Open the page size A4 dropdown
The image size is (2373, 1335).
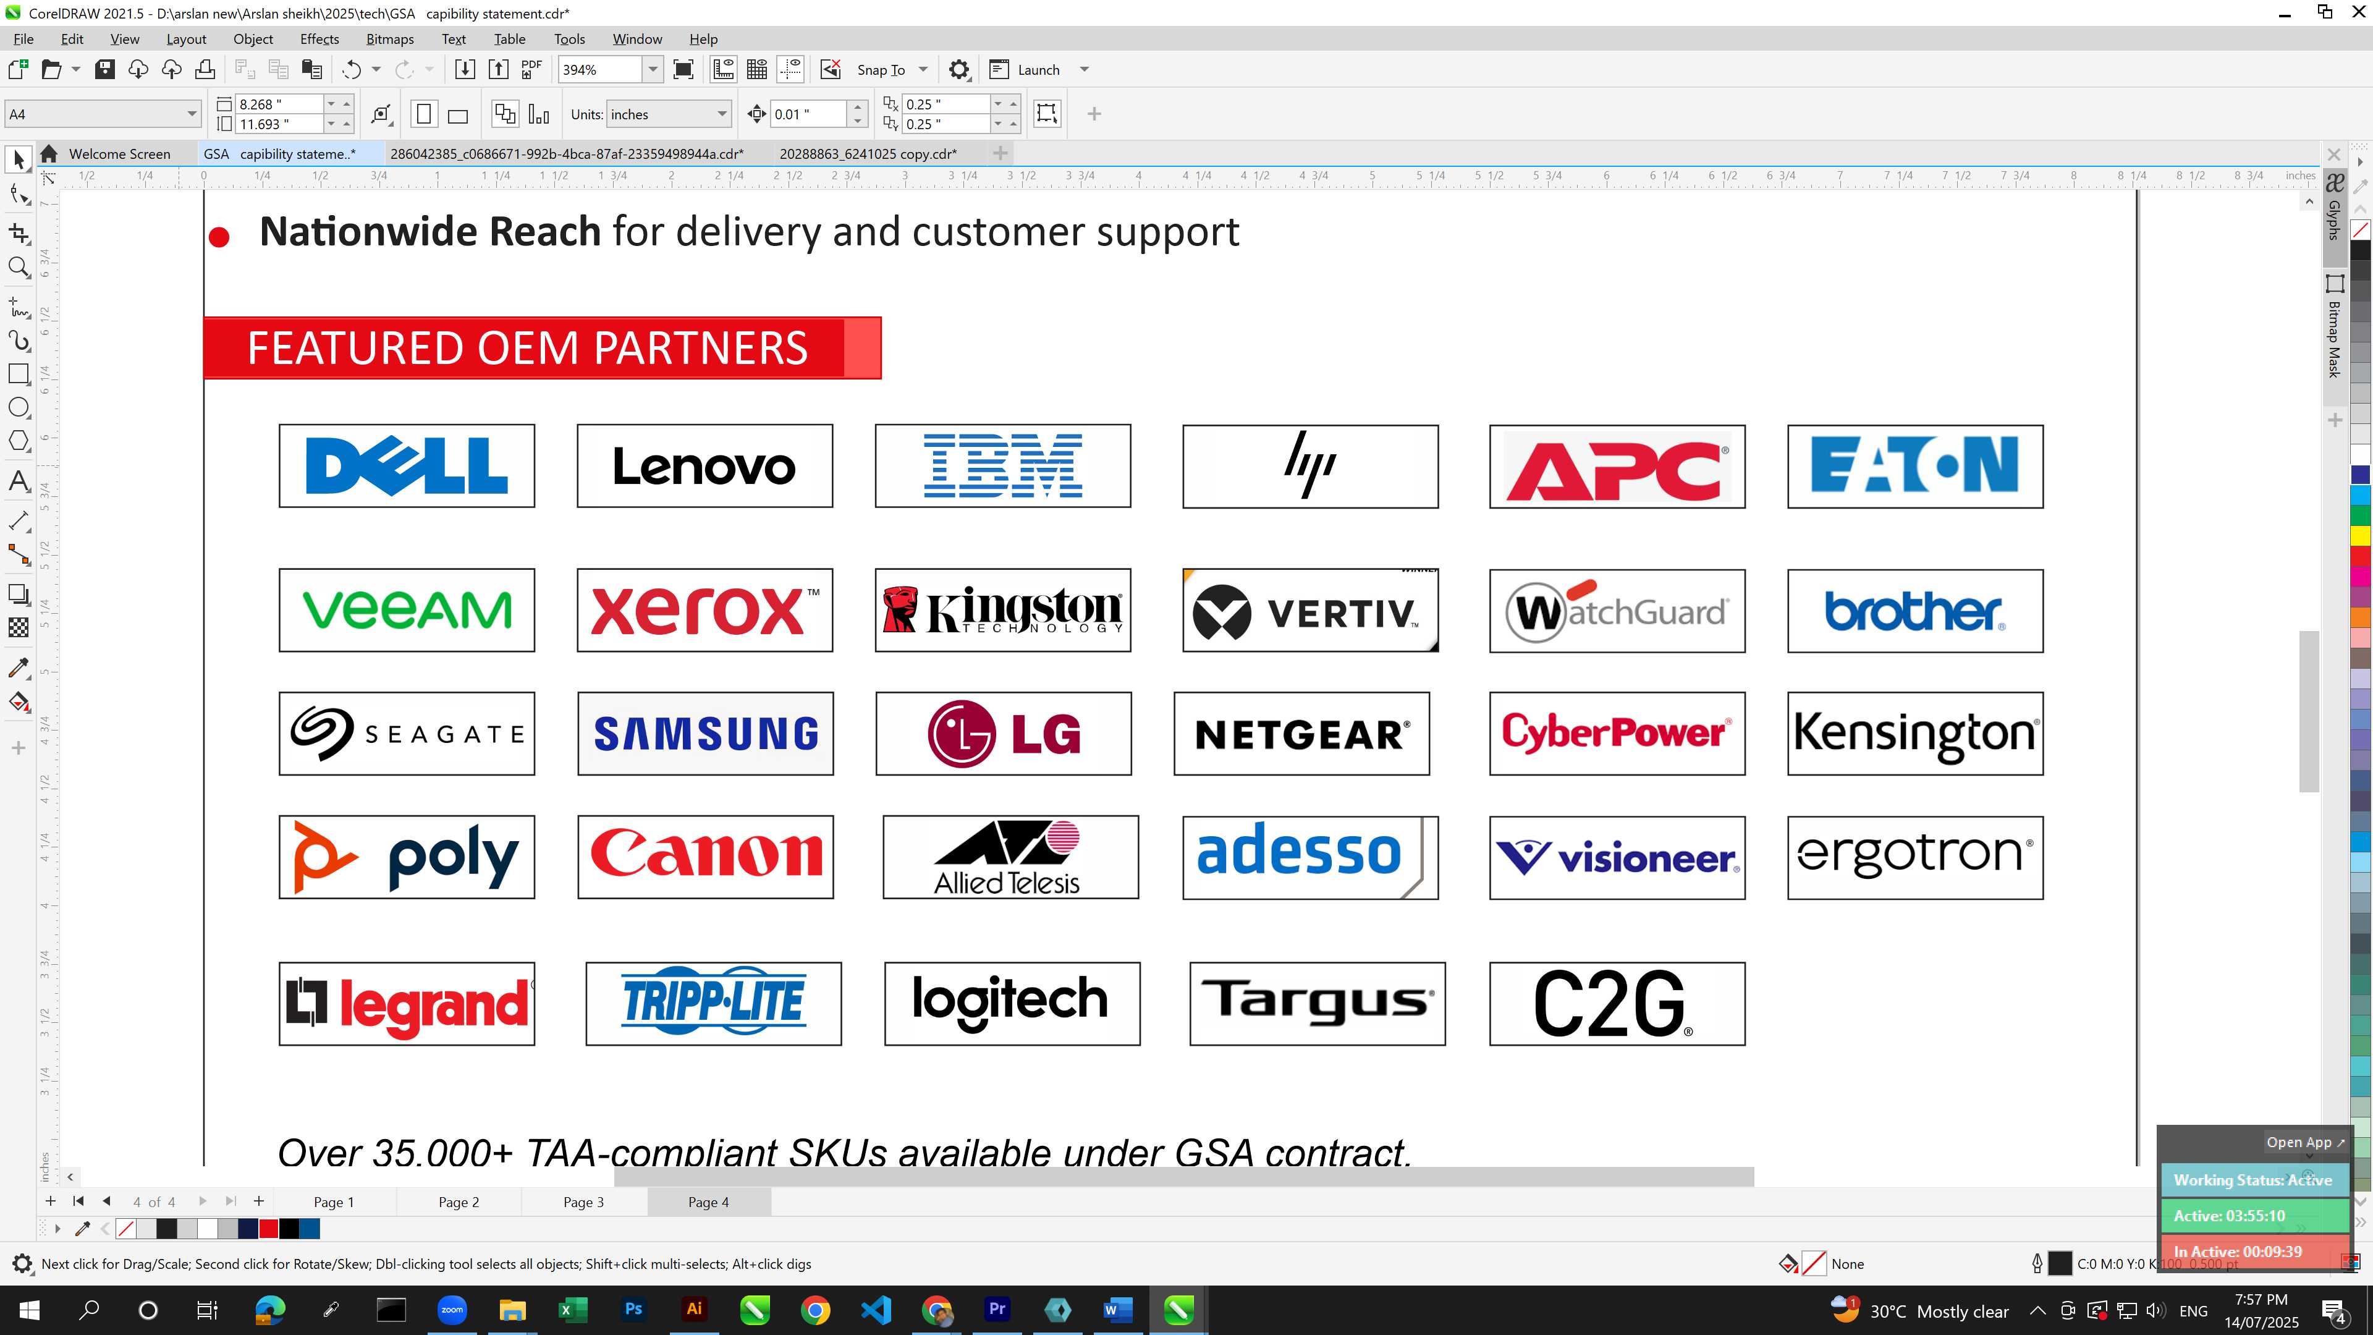(192, 114)
